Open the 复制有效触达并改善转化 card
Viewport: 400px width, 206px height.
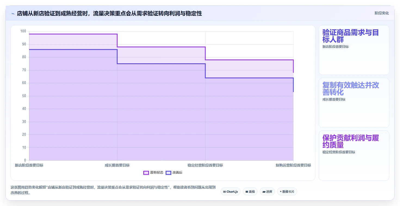pos(354,103)
